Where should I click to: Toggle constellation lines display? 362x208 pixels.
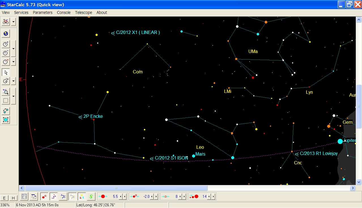54,196
